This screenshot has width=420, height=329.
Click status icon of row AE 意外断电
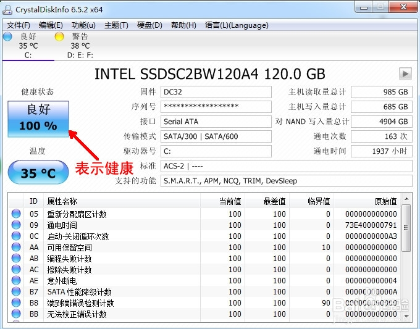16,280
